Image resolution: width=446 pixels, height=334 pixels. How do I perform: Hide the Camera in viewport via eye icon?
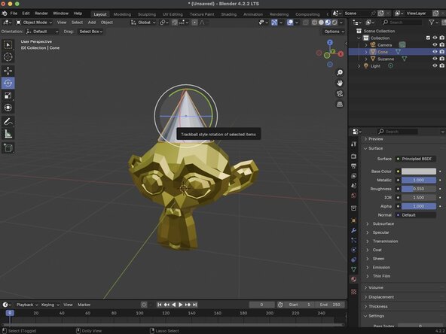(x=435, y=45)
